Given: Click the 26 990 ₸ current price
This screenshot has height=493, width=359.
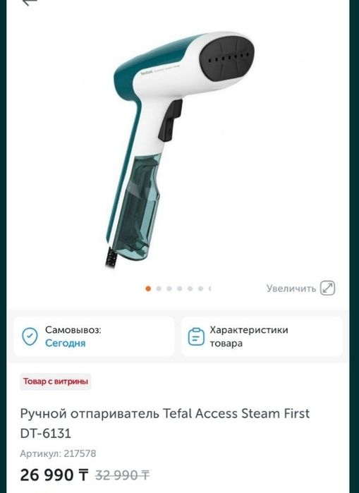Looking at the screenshot, I should coord(54,475).
